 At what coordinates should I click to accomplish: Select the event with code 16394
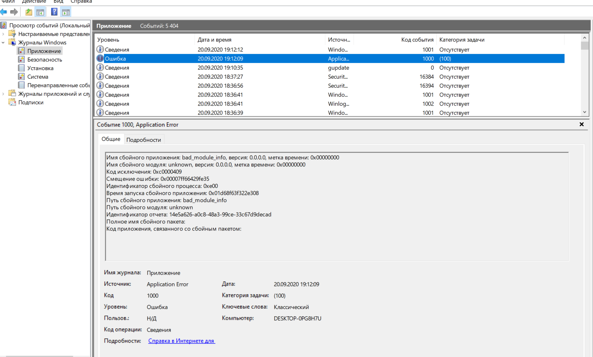tap(330, 86)
